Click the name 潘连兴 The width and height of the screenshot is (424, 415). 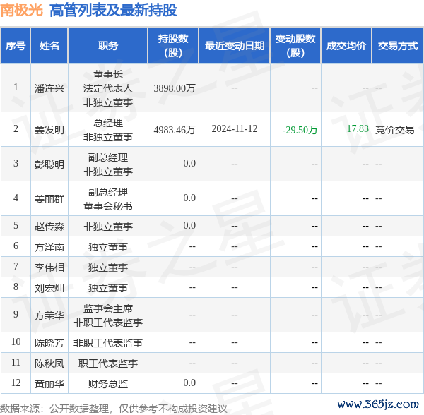pos(49,88)
